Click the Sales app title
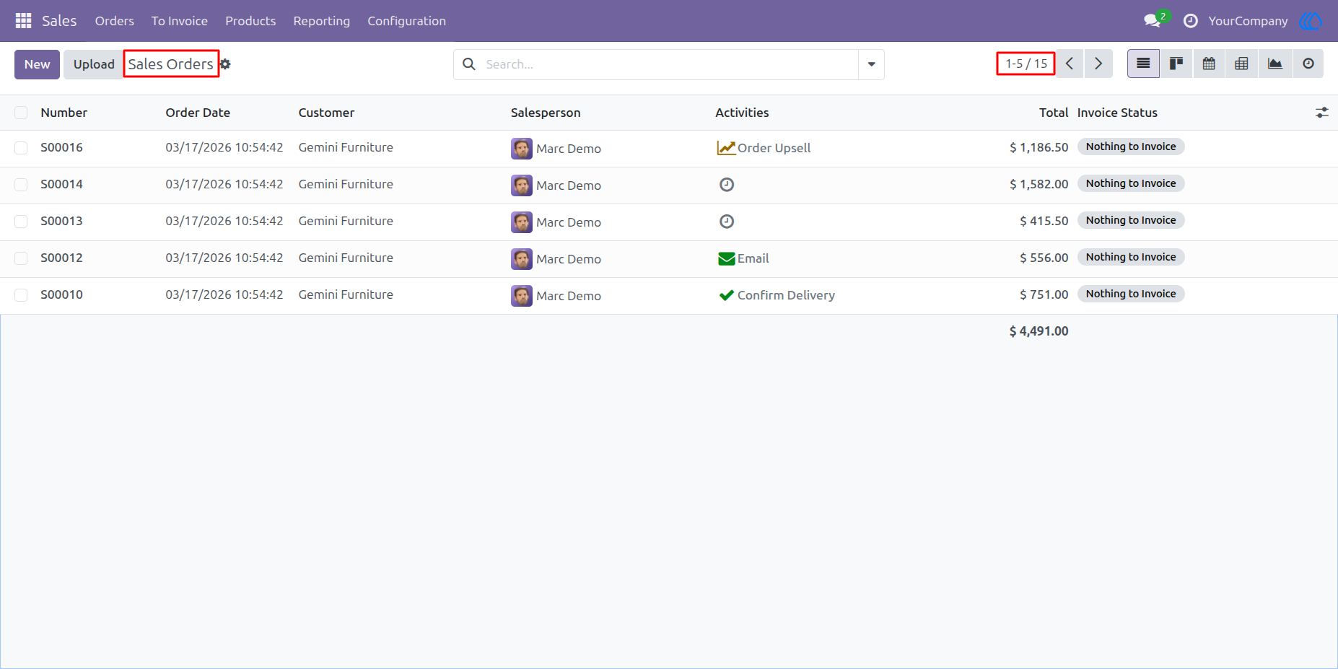This screenshot has width=1338, height=669. tap(59, 21)
